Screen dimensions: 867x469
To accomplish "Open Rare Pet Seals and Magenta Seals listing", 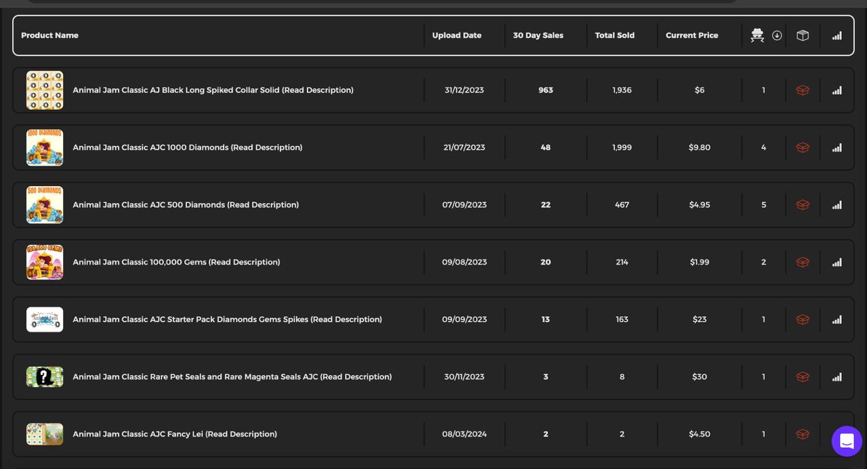I will (232, 377).
